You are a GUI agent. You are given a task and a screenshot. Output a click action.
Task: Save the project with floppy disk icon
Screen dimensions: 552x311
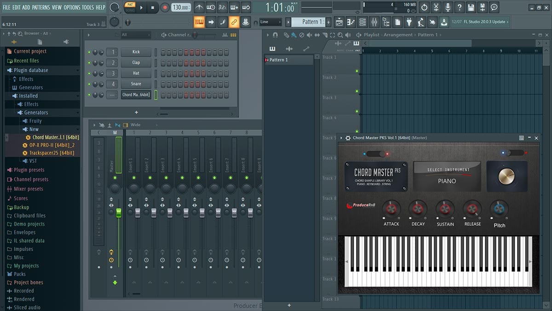[471, 7]
